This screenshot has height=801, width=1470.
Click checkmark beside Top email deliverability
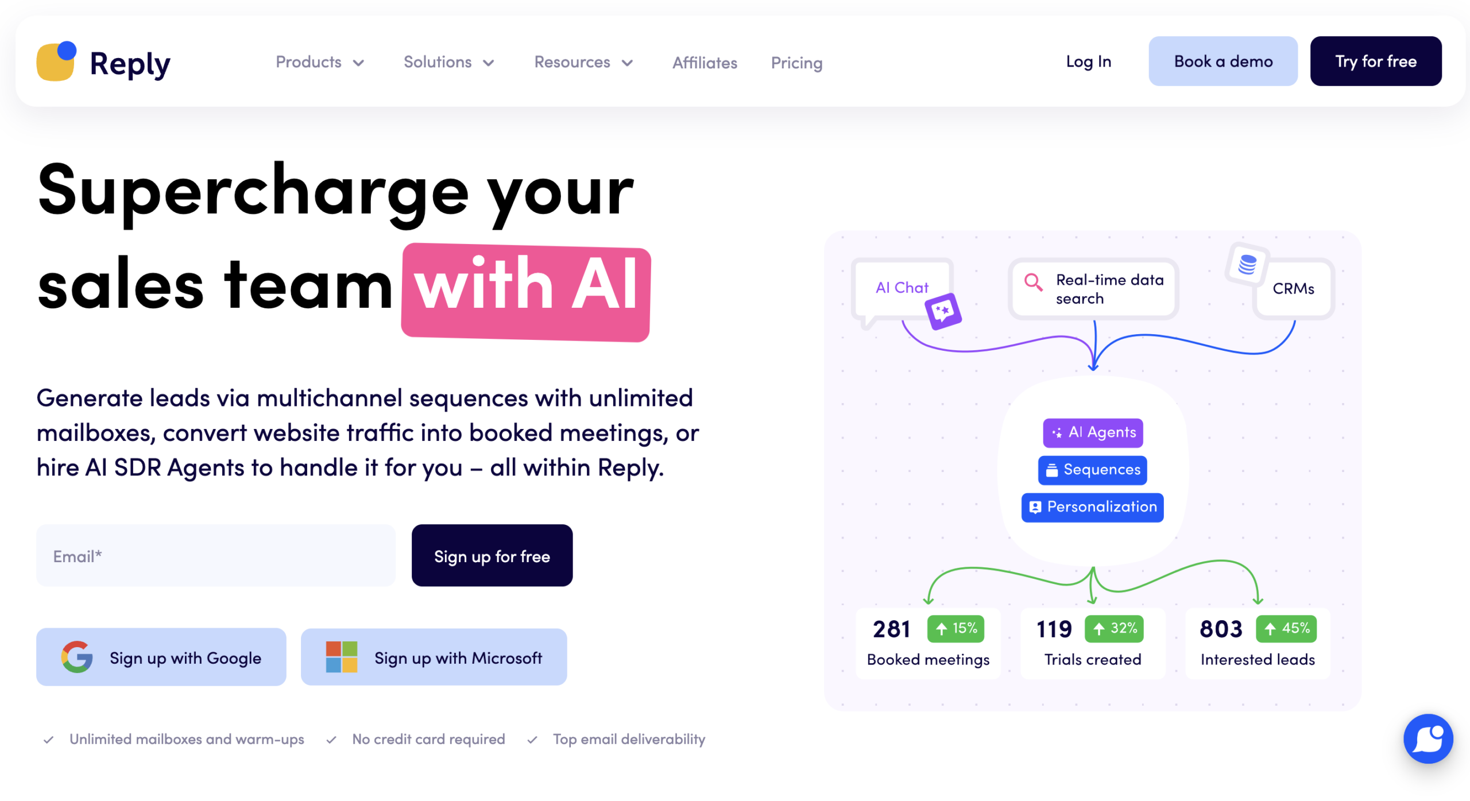pyautogui.click(x=532, y=740)
